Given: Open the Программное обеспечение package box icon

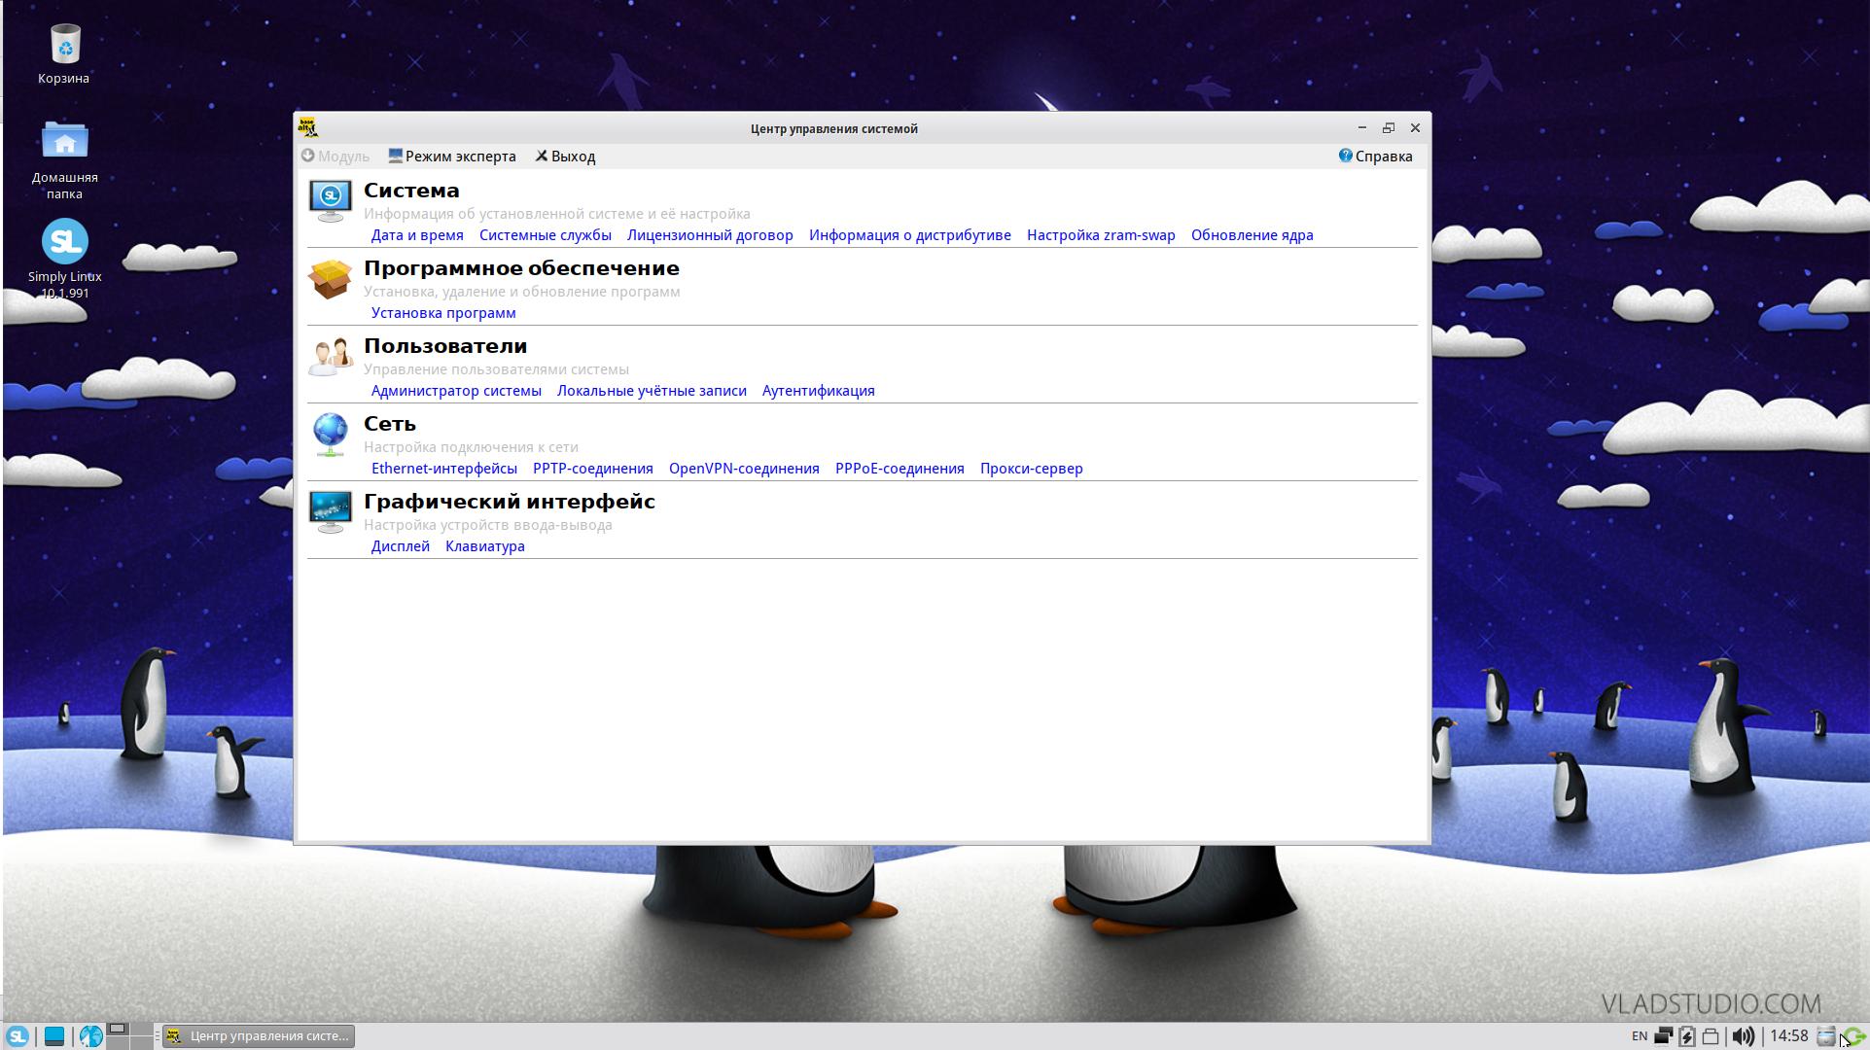Looking at the screenshot, I should [x=330, y=279].
